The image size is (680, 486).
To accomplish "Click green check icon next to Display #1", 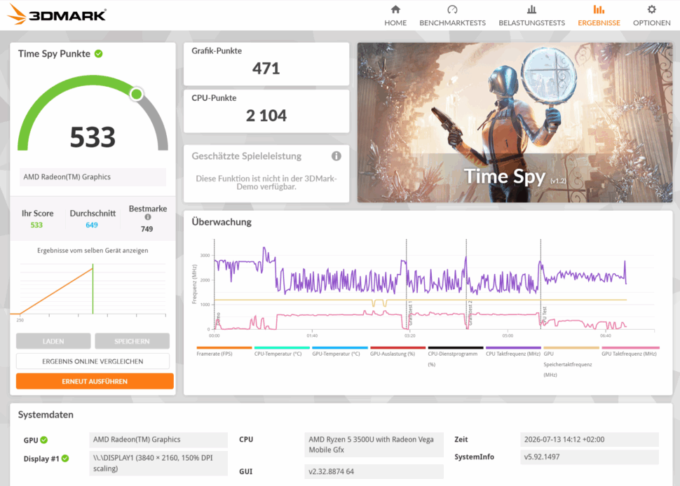I will point(65,458).
